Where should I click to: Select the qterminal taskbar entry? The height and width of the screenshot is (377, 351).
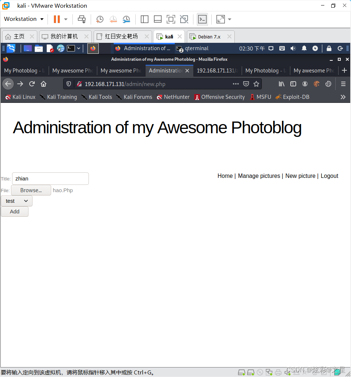192,49
